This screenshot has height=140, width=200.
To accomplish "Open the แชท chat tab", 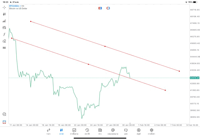I will tap(126, 131).
